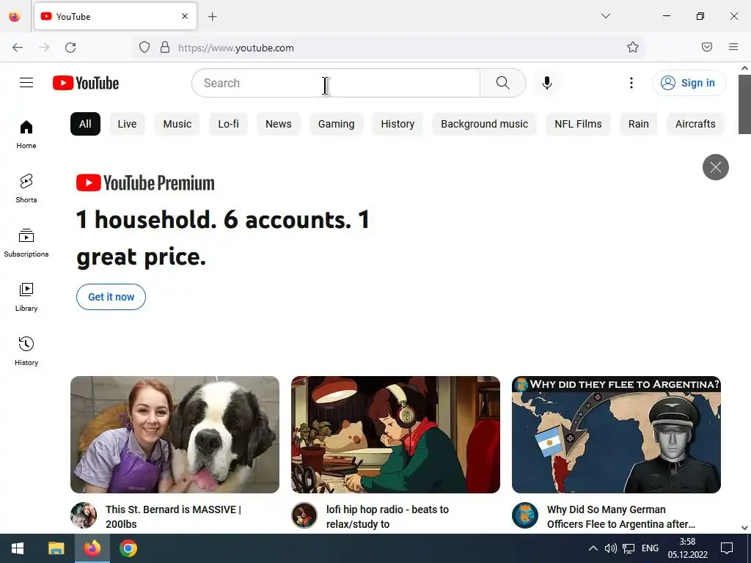
Task: Select the Lo-fi filter chip
Action: pyautogui.click(x=229, y=124)
